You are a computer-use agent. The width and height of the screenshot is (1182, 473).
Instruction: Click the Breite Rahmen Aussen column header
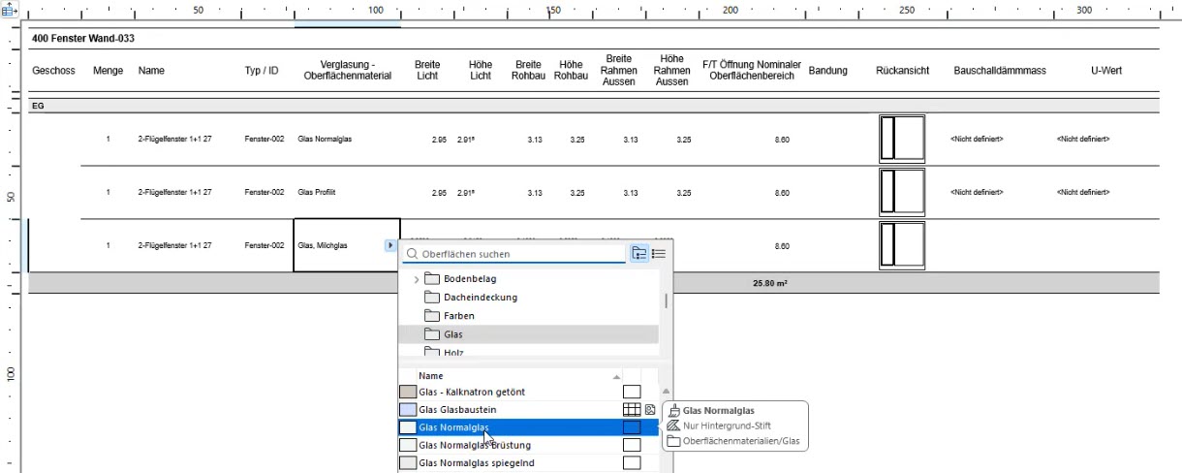coord(618,71)
